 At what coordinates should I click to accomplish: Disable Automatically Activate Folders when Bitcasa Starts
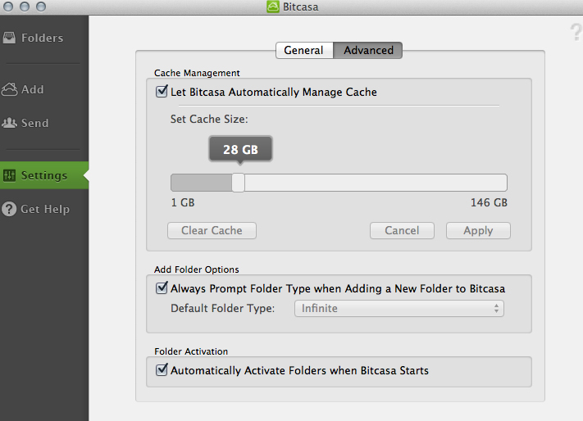point(162,369)
